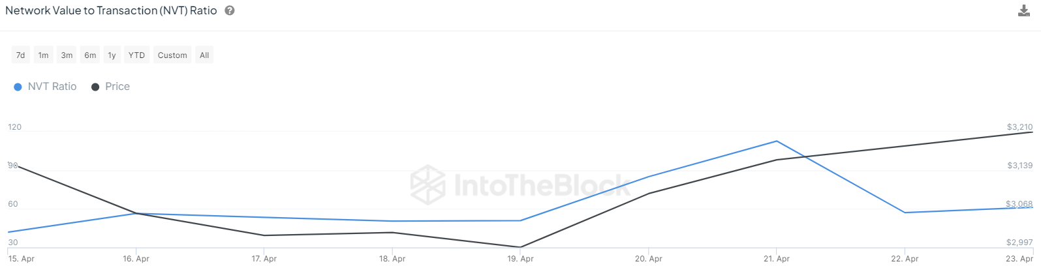The height and width of the screenshot is (266, 1041).
Task: Click the Network Value to Transaction title
Action: point(111,10)
